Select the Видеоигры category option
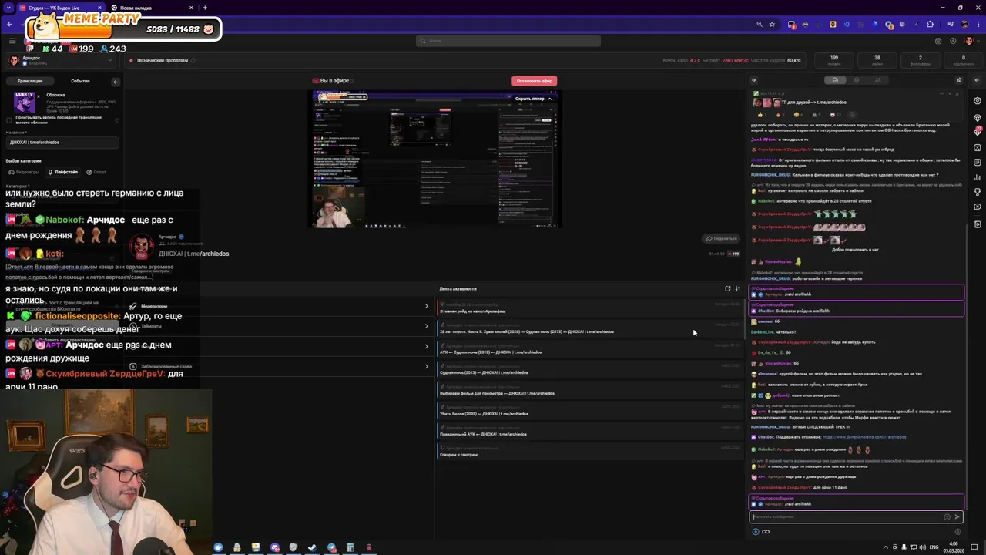Viewport: 986px width, 555px height. [x=24, y=172]
